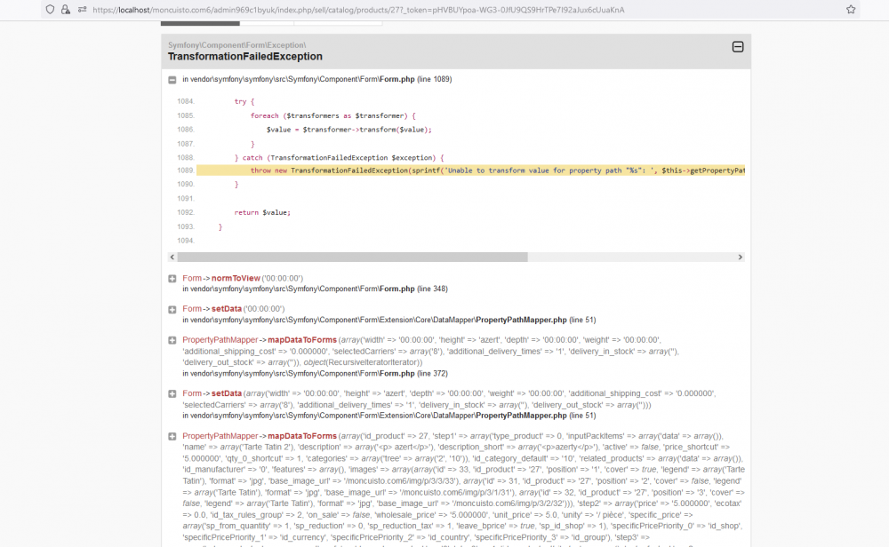
Task: Open site permissions icon in address bar
Action: 82,10
